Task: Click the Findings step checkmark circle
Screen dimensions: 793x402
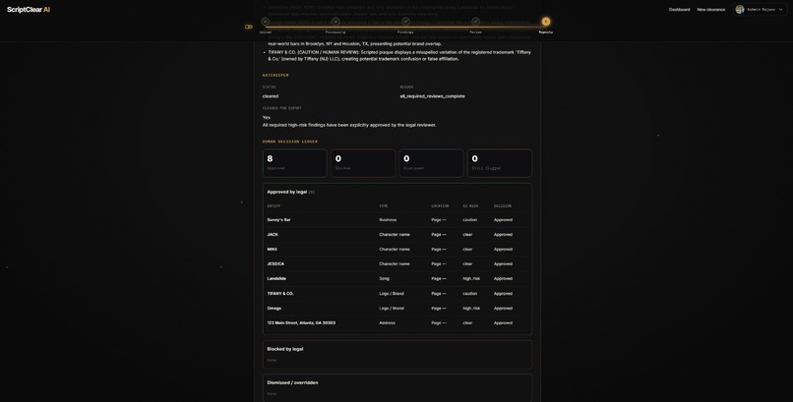Action: (x=405, y=22)
